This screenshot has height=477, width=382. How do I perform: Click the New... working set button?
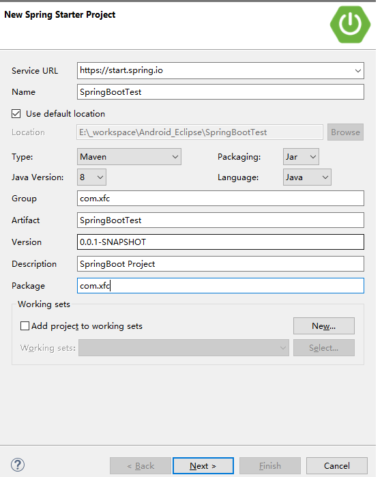pos(323,326)
